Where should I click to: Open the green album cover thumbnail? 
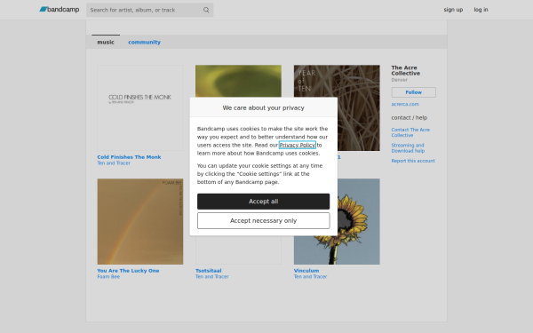238,81
